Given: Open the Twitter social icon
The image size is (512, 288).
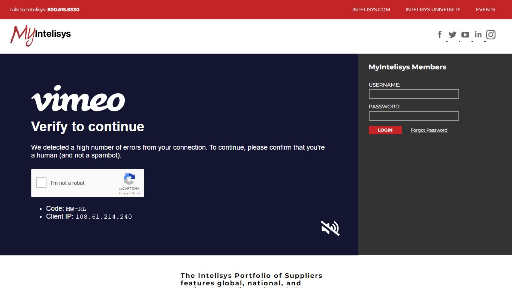Looking at the screenshot, I should (453, 35).
